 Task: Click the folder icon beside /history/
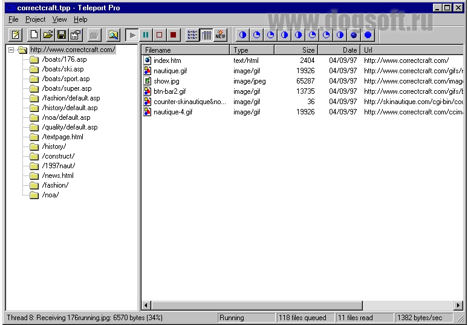(x=34, y=146)
